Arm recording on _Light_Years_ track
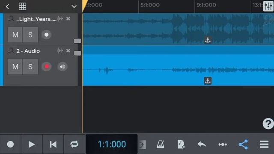This screenshot has height=154, width=274. tap(46, 35)
